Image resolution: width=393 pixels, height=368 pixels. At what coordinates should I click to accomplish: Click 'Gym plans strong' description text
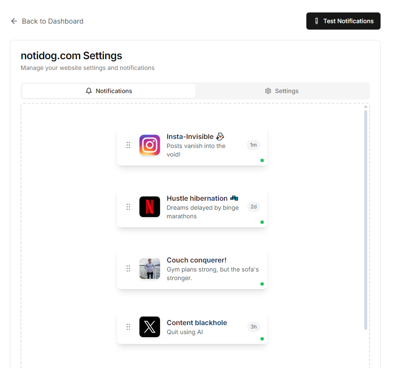click(213, 274)
